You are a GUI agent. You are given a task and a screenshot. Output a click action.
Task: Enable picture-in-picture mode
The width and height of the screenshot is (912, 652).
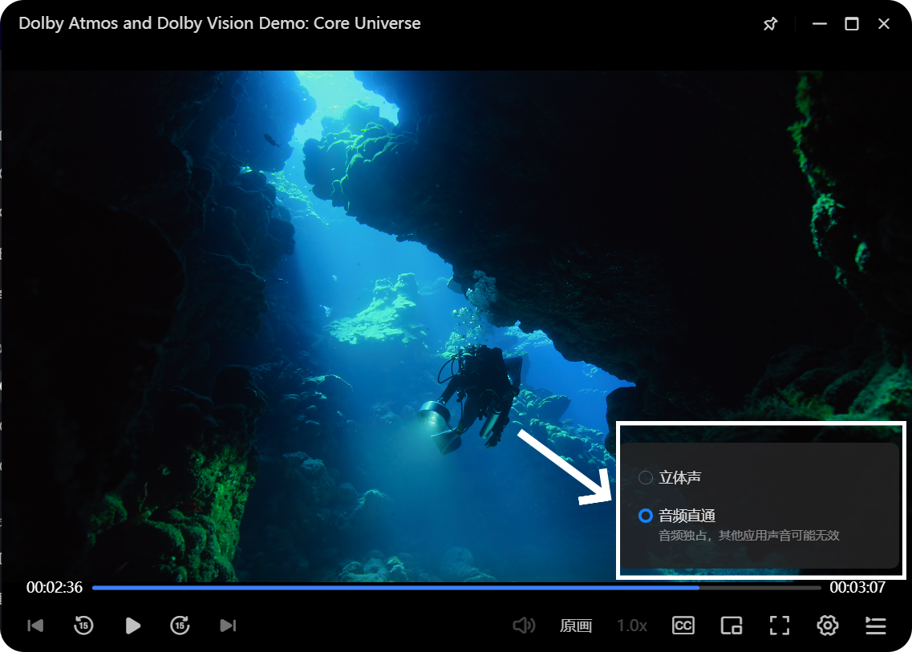coord(731,626)
